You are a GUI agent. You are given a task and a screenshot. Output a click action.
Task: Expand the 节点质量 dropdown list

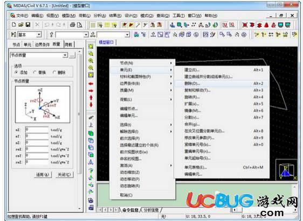pos(65,55)
